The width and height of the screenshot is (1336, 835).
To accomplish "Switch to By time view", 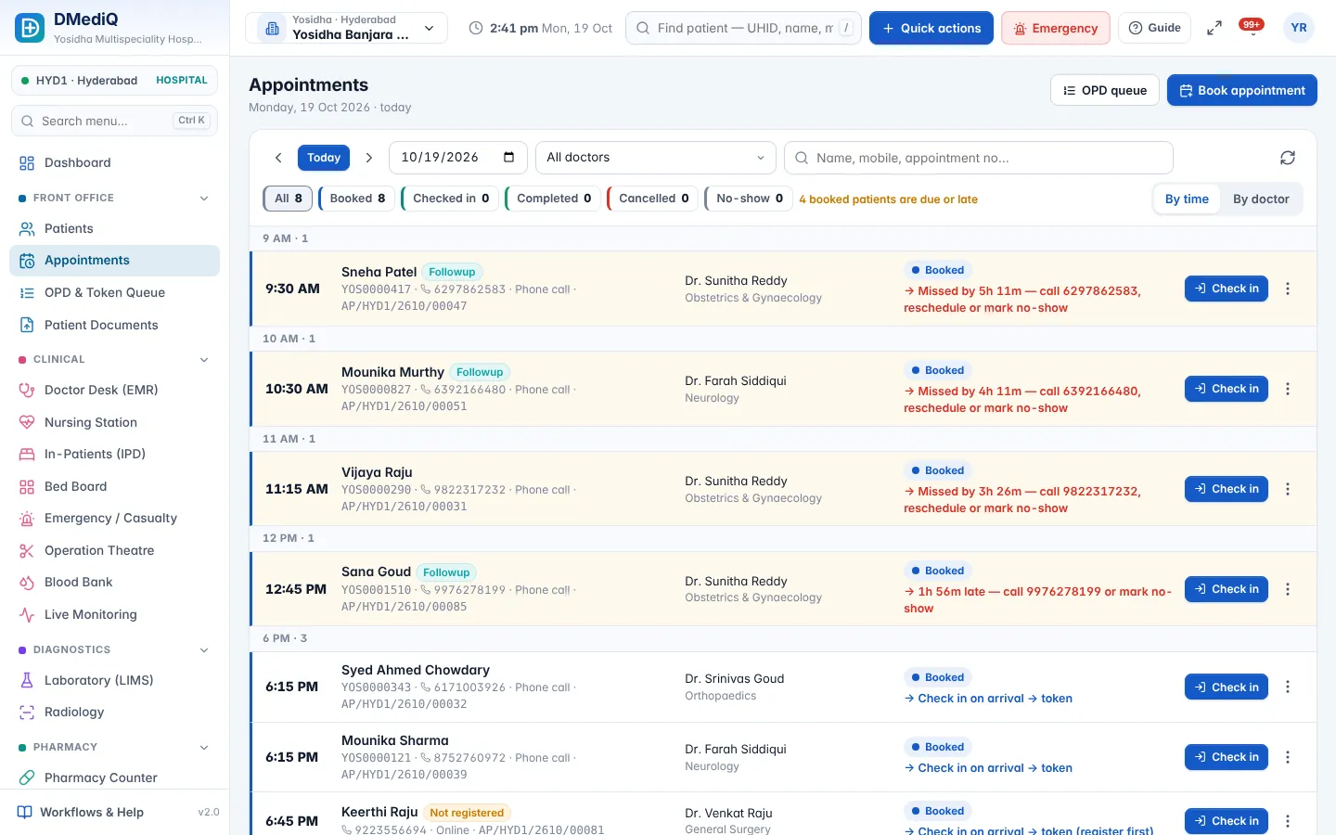I will [1187, 199].
